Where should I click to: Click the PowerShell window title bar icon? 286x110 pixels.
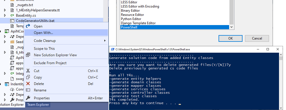tap(112, 49)
